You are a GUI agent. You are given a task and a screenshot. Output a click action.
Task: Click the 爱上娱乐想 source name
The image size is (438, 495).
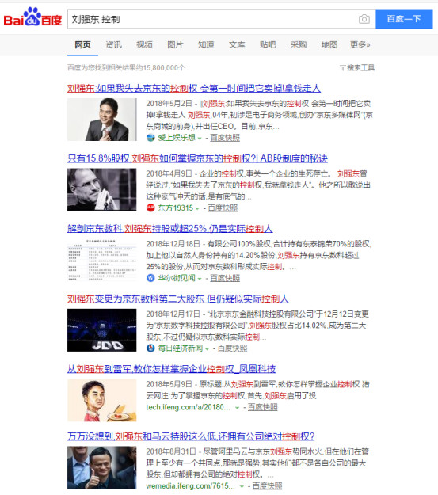[x=177, y=138]
